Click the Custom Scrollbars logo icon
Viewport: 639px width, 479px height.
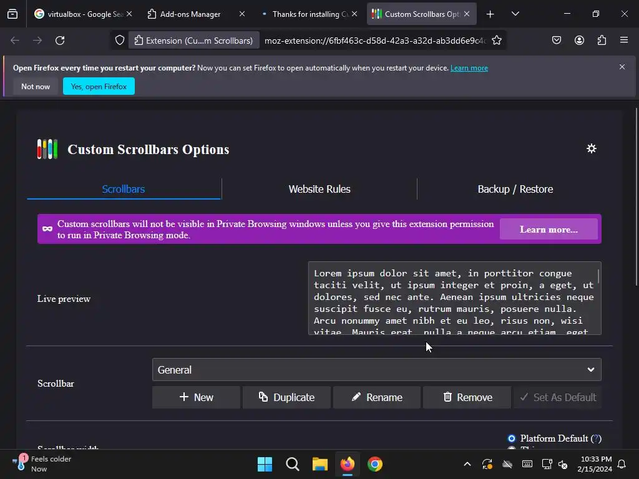tap(47, 149)
